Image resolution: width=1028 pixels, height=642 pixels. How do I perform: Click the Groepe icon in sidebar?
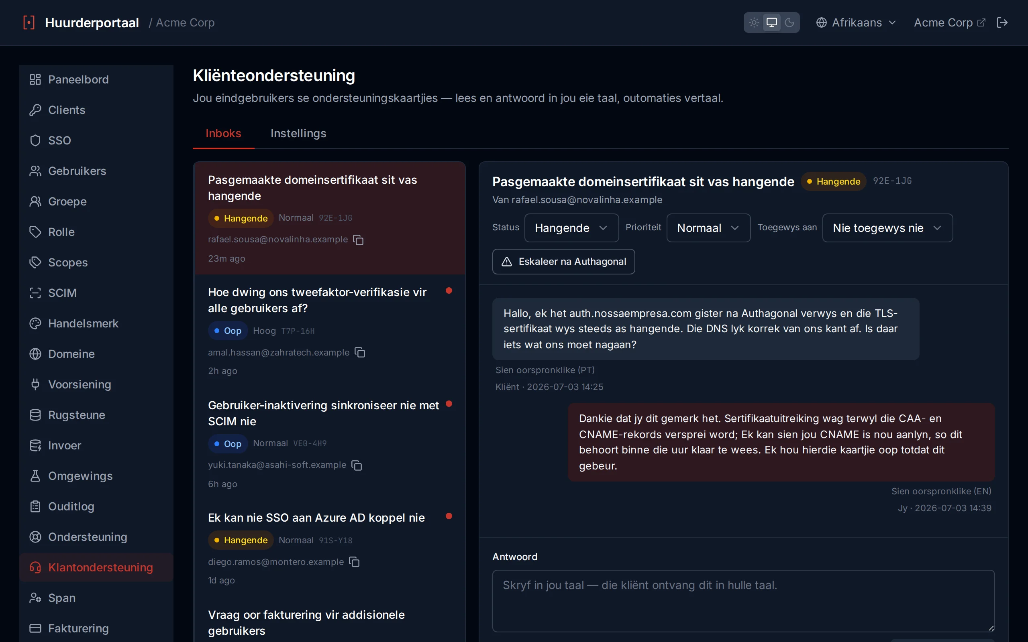pyautogui.click(x=35, y=201)
